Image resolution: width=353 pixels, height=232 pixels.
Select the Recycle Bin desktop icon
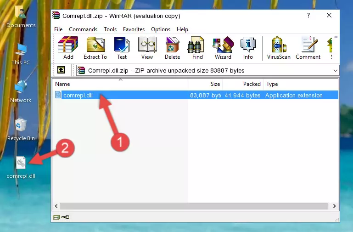(x=21, y=130)
